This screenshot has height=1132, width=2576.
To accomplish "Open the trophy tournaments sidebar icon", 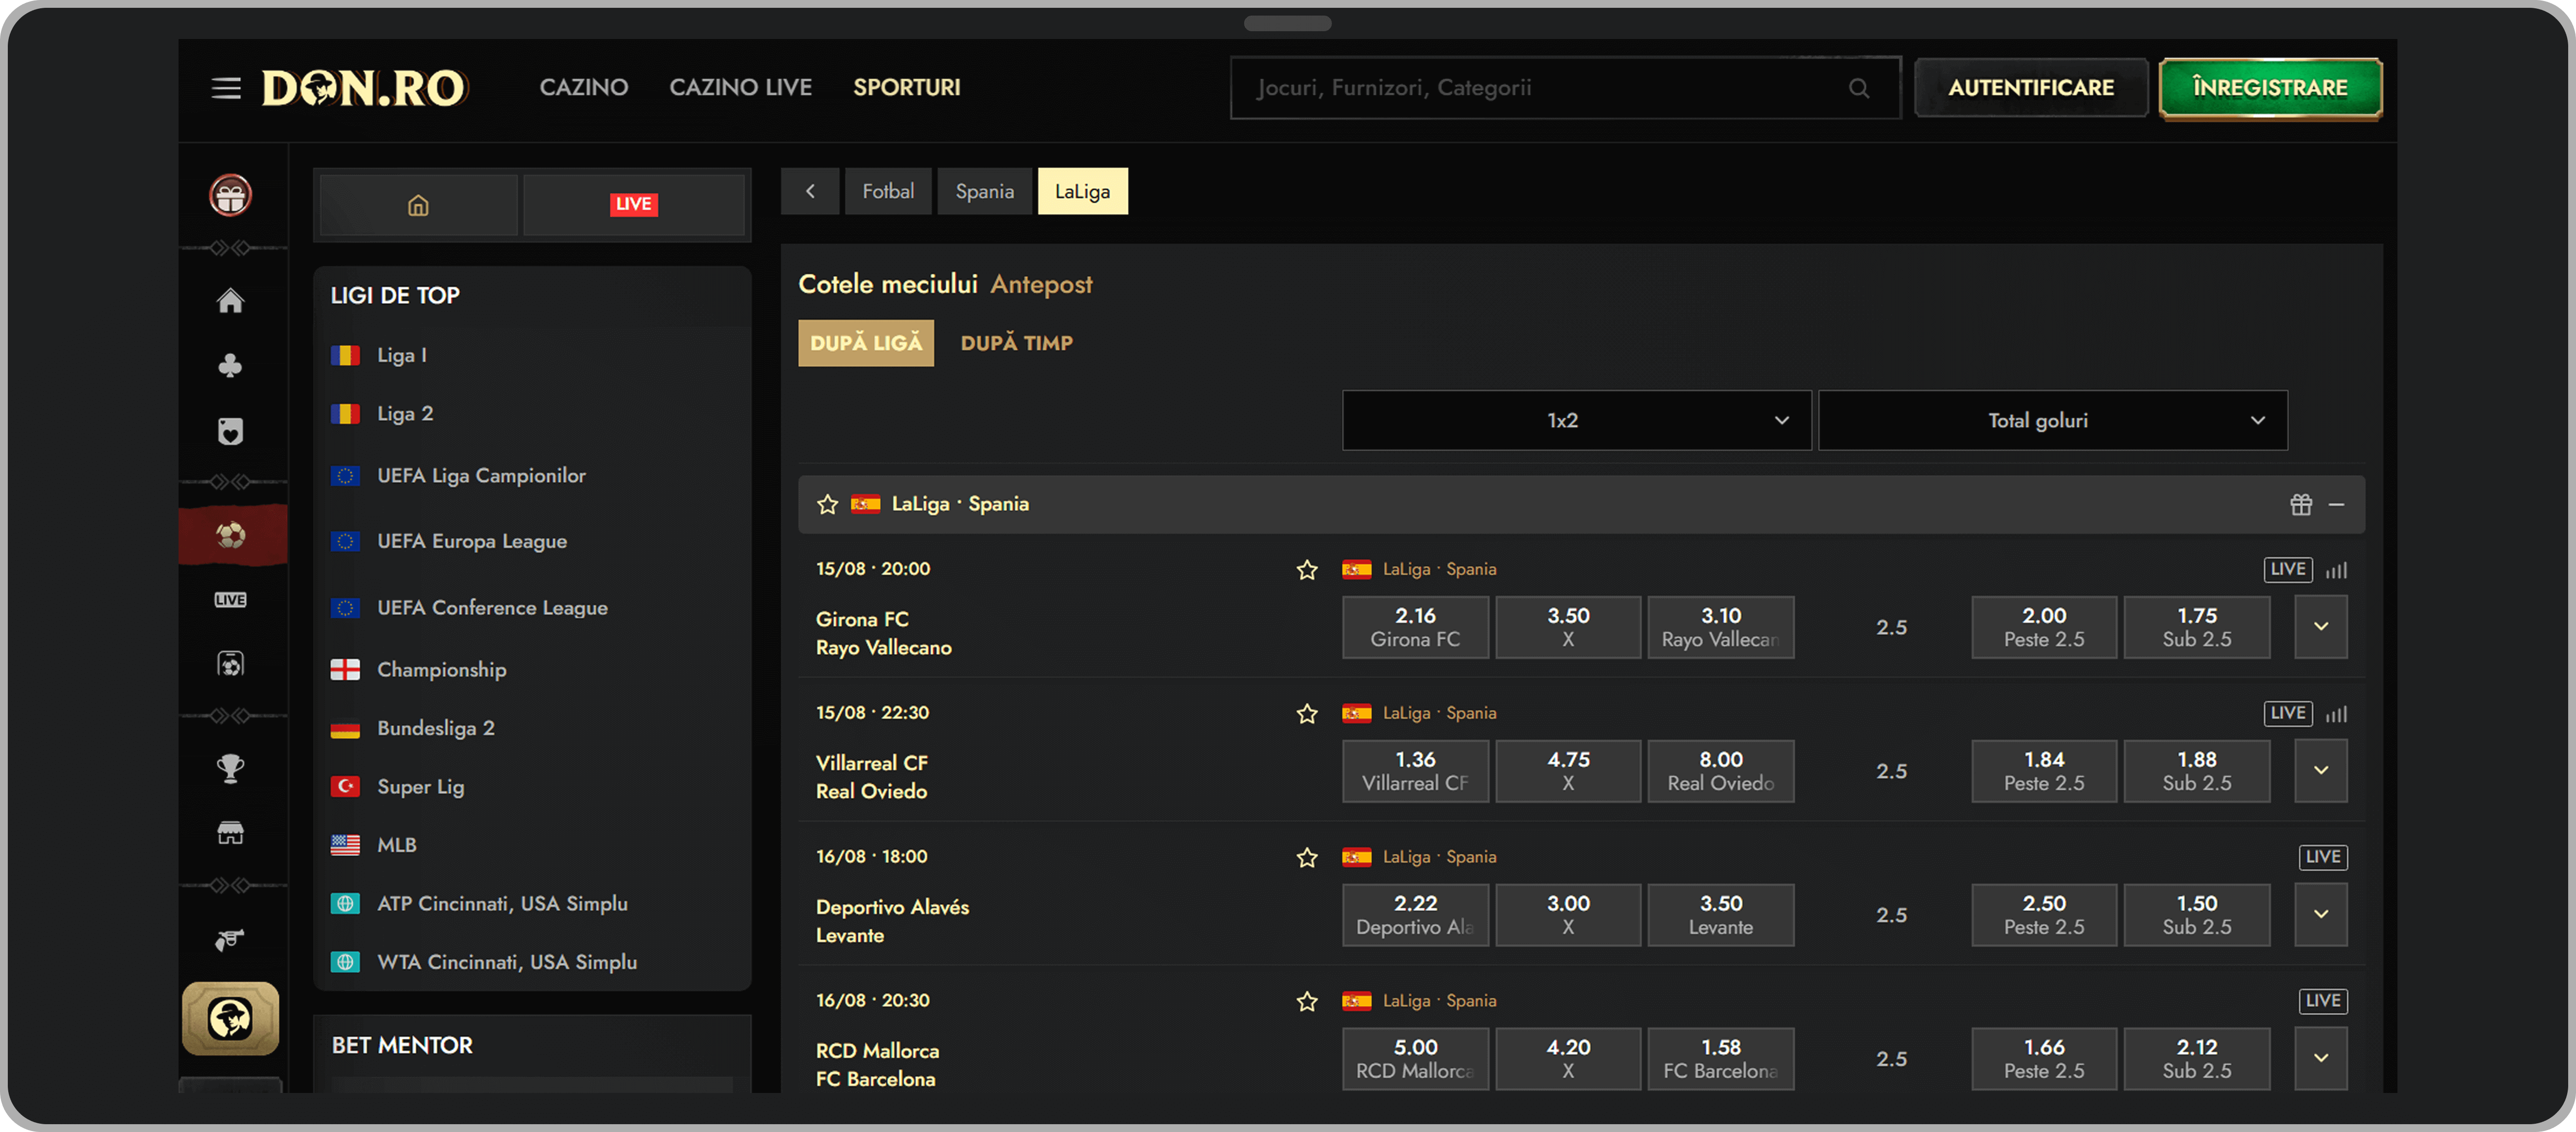I will tap(230, 768).
